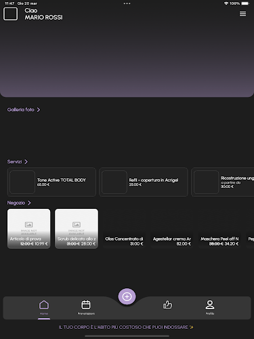Image resolution: width=254 pixels, height=339 pixels.
Task: Expand the Negozio section chevron
Action: point(29,203)
